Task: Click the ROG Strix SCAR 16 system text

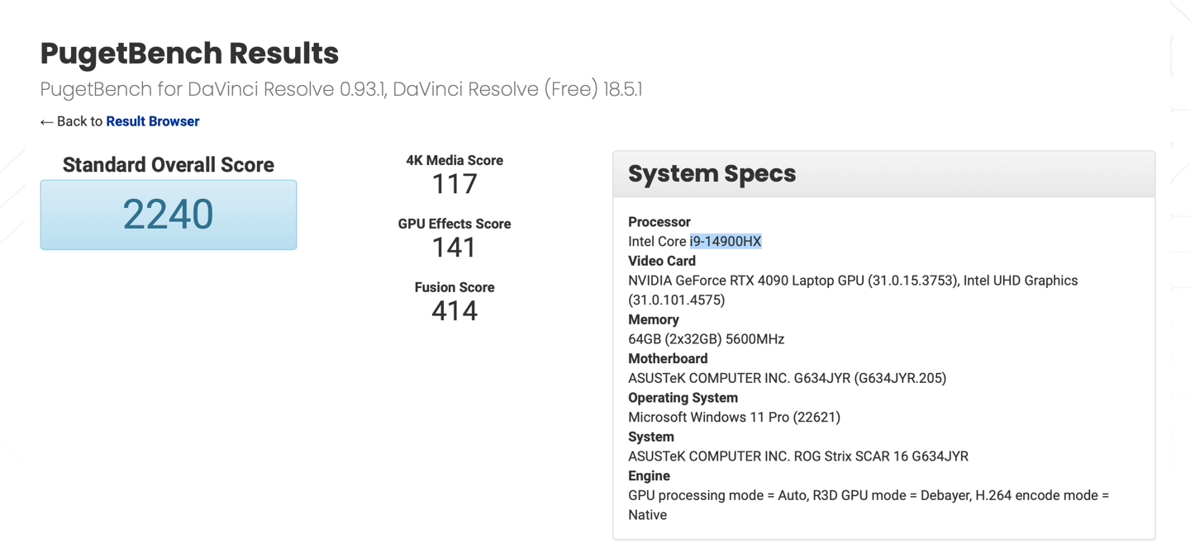Action: (797, 456)
